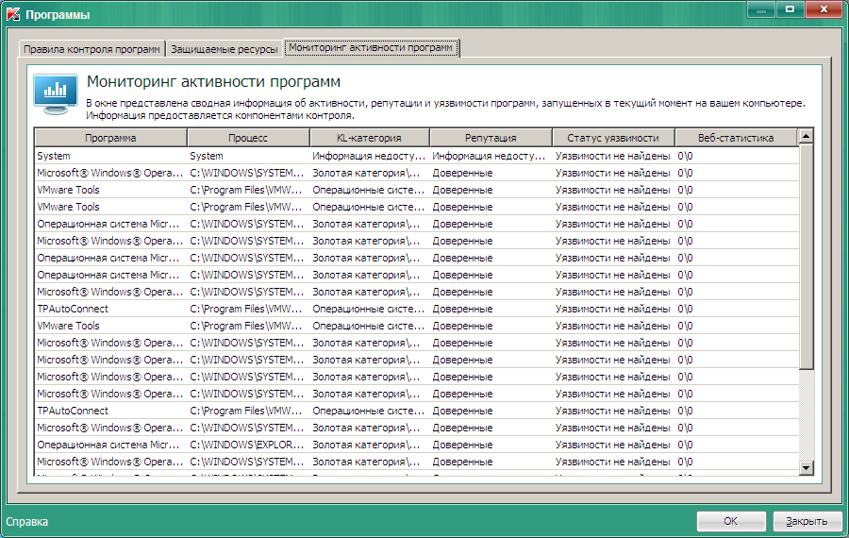Click the OK button
The width and height of the screenshot is (849, 538).
731,521
